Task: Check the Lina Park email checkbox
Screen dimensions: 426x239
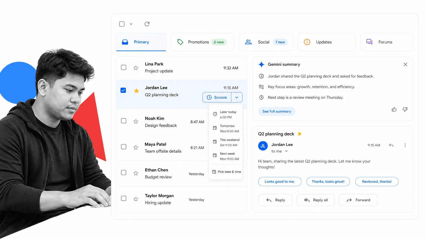Action: click(124, 67)
